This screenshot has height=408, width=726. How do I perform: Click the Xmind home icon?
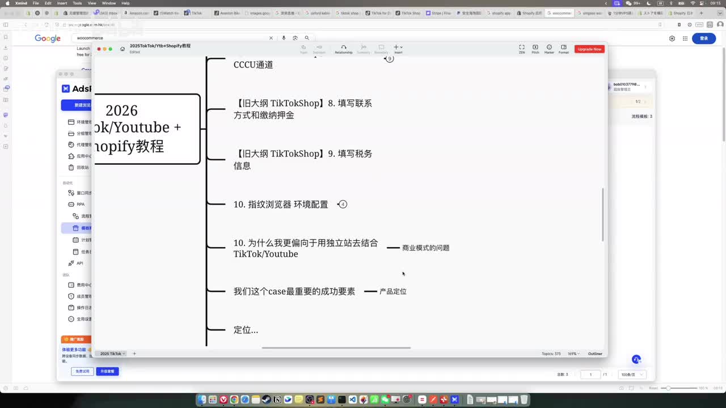pyautogui.click(x=123, y=49)
